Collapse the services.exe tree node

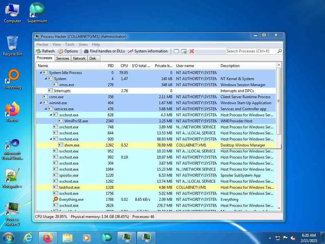coord(46,109)
